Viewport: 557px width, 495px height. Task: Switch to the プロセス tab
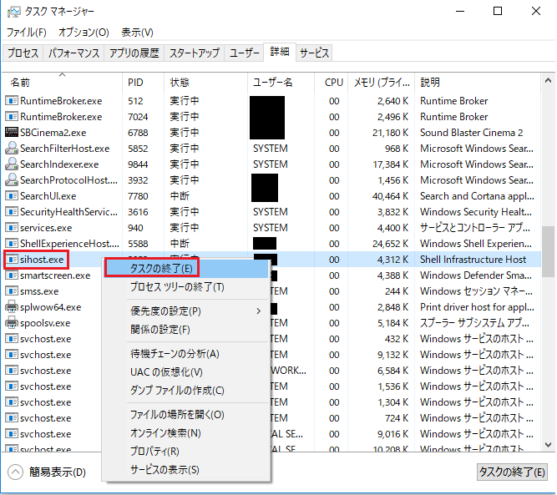coord(23,53)
